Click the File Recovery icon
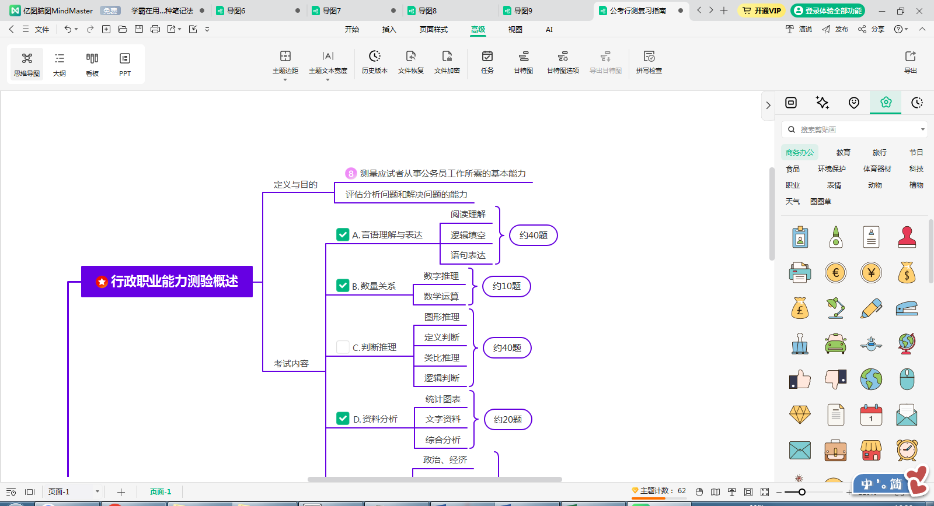 (411, 62)
